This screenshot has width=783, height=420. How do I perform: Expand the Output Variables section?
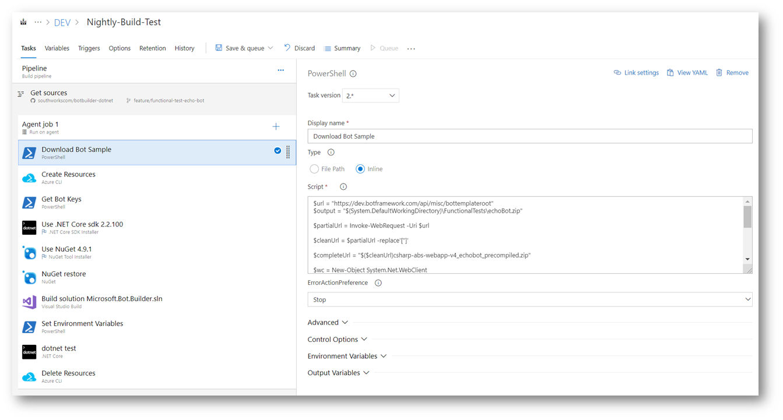[338, 373]
